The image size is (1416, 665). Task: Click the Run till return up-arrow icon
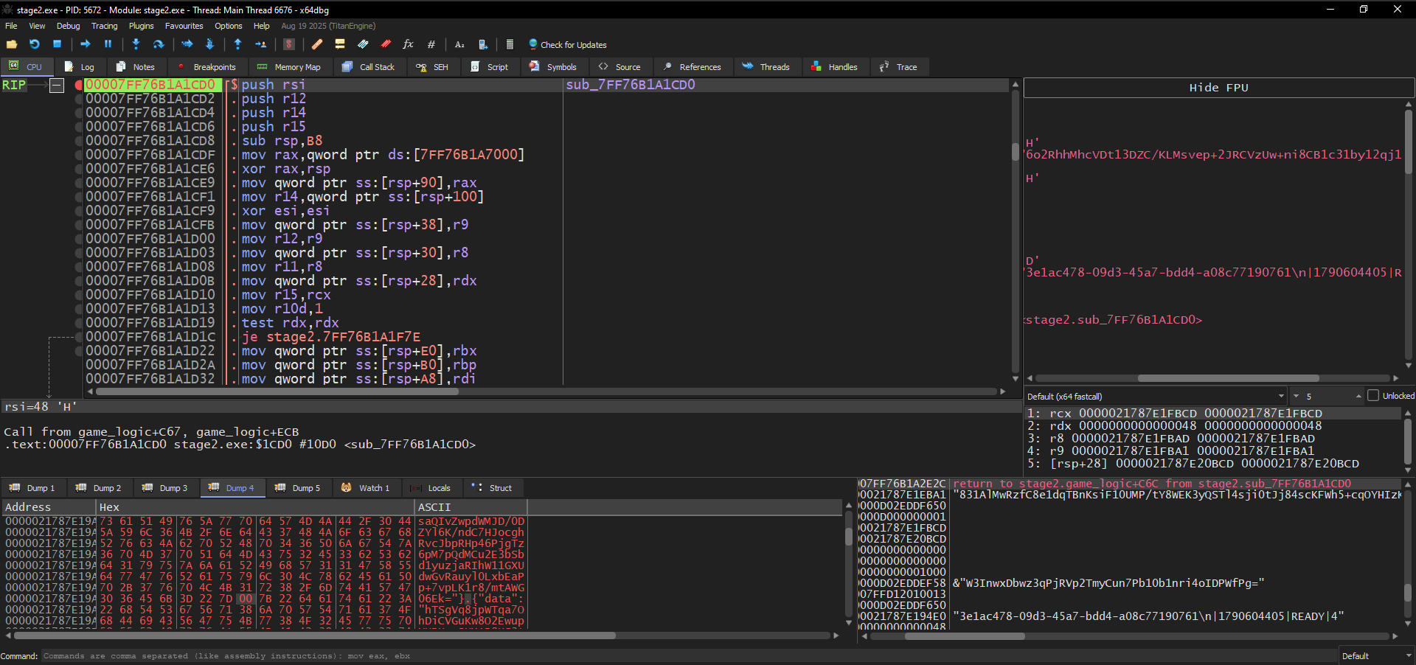pyautogui.click(x=237, y=44)
